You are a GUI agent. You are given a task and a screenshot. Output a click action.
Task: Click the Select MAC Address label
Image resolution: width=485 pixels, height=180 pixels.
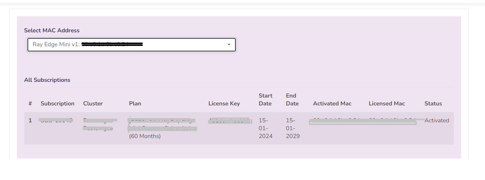[x=52, y=31]
